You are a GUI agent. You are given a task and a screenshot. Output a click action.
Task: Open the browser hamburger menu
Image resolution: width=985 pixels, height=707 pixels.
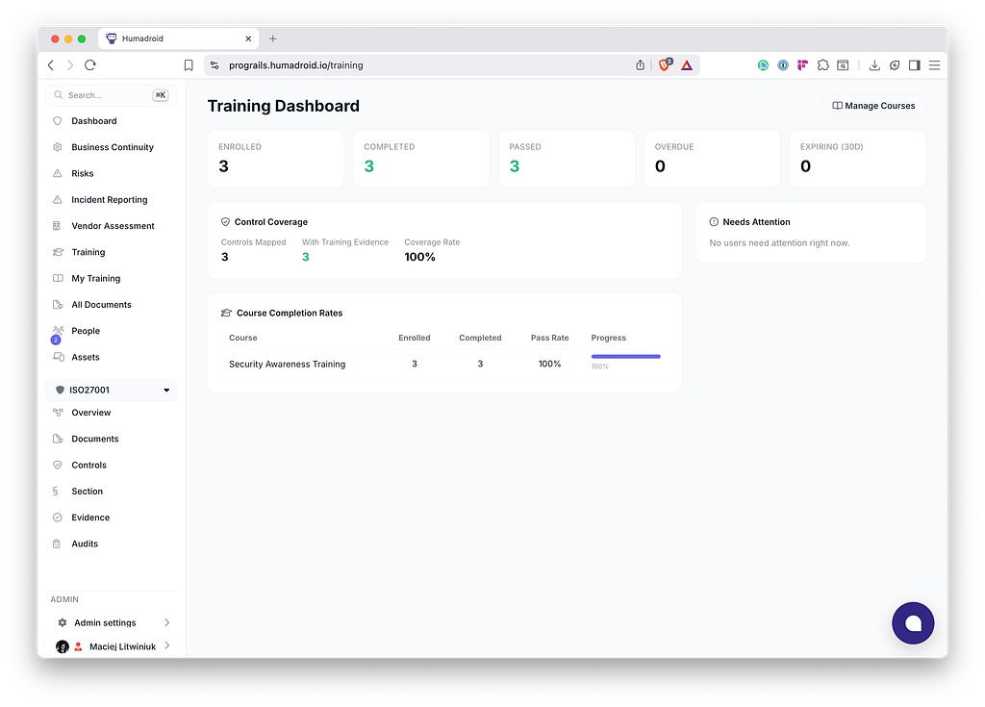[x=935, y=65]
